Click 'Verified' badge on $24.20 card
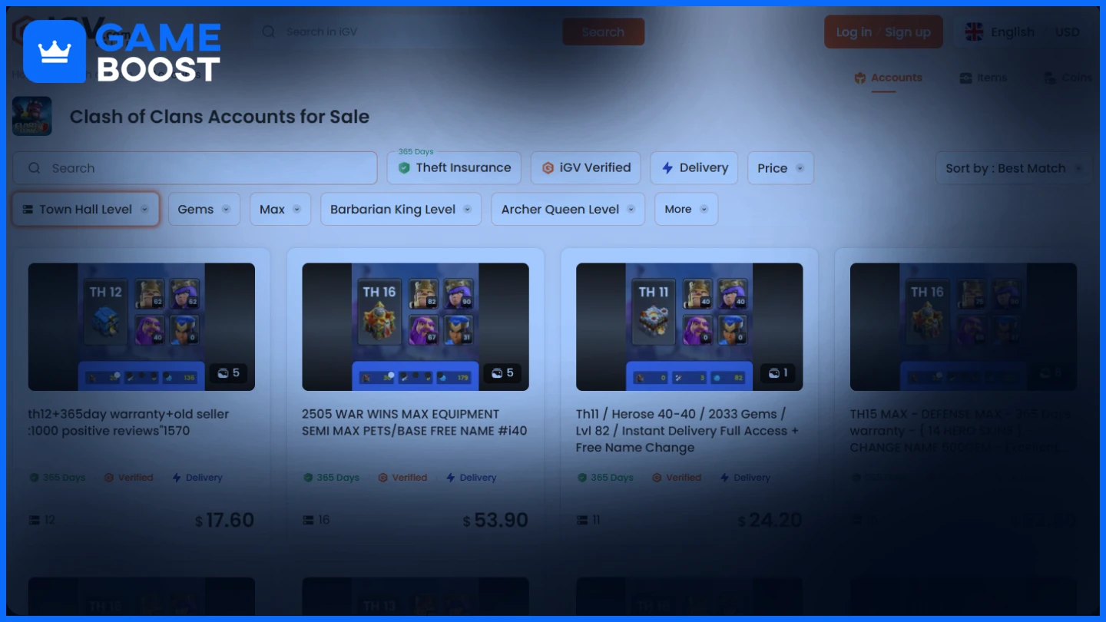Image resolution: width=1106 pixels, height=622 pixels. pyautogui.click(x=677, y=478)
